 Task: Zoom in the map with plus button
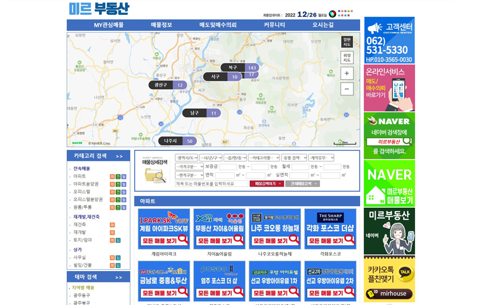coord(347,73)
